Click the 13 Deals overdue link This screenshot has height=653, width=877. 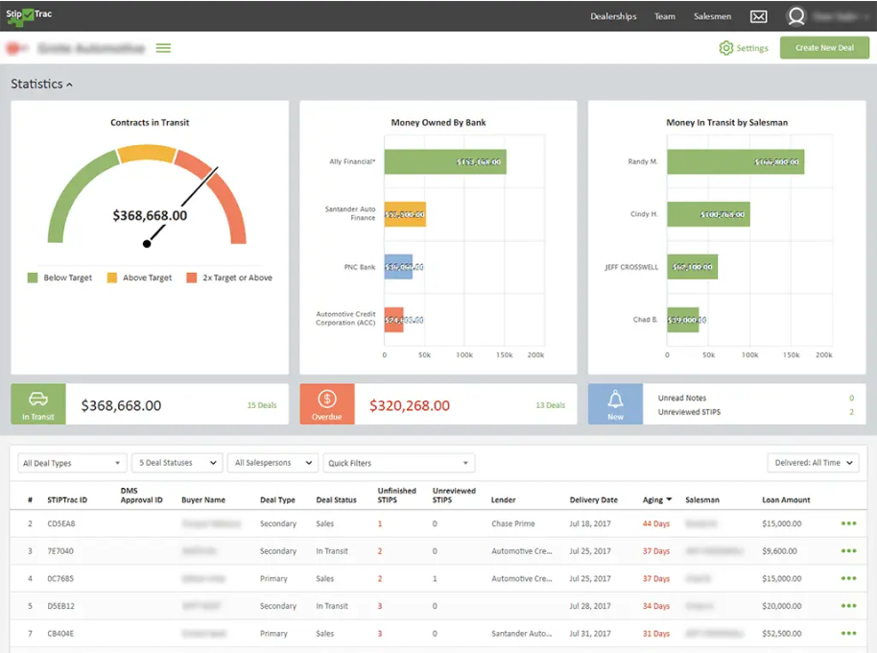coord(551,405)
